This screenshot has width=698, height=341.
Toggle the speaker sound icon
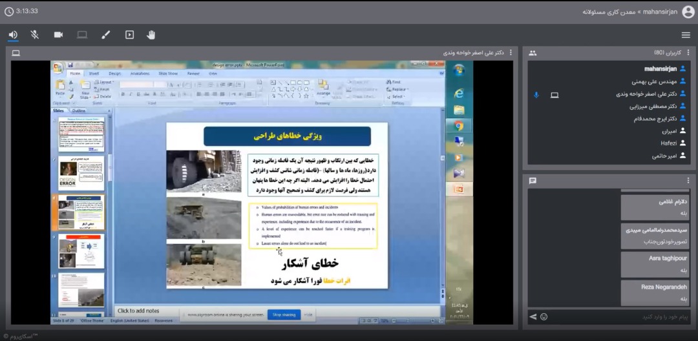pos(13,35)
